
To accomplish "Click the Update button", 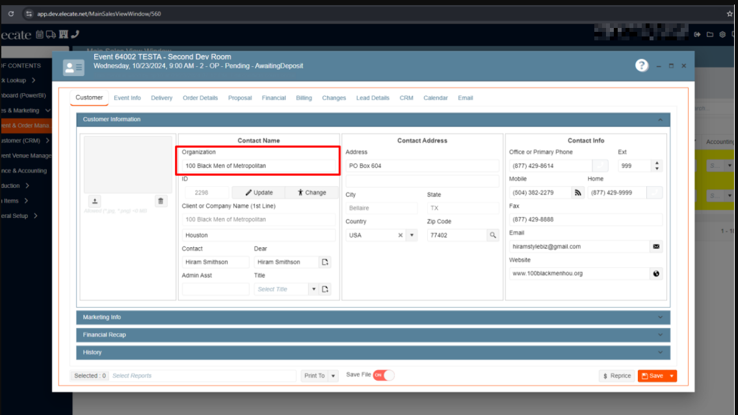I will point(258,193).
